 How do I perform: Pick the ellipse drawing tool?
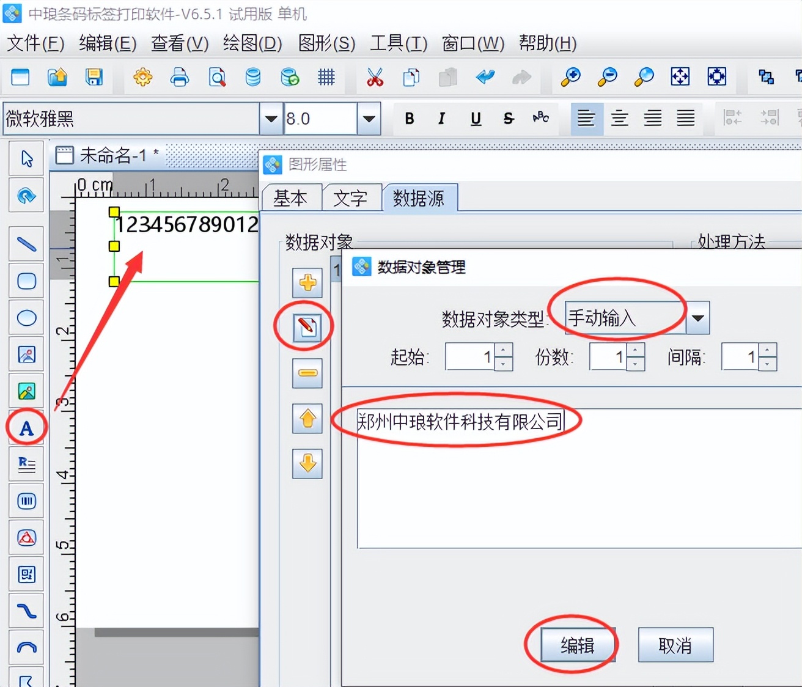[26, 317]
